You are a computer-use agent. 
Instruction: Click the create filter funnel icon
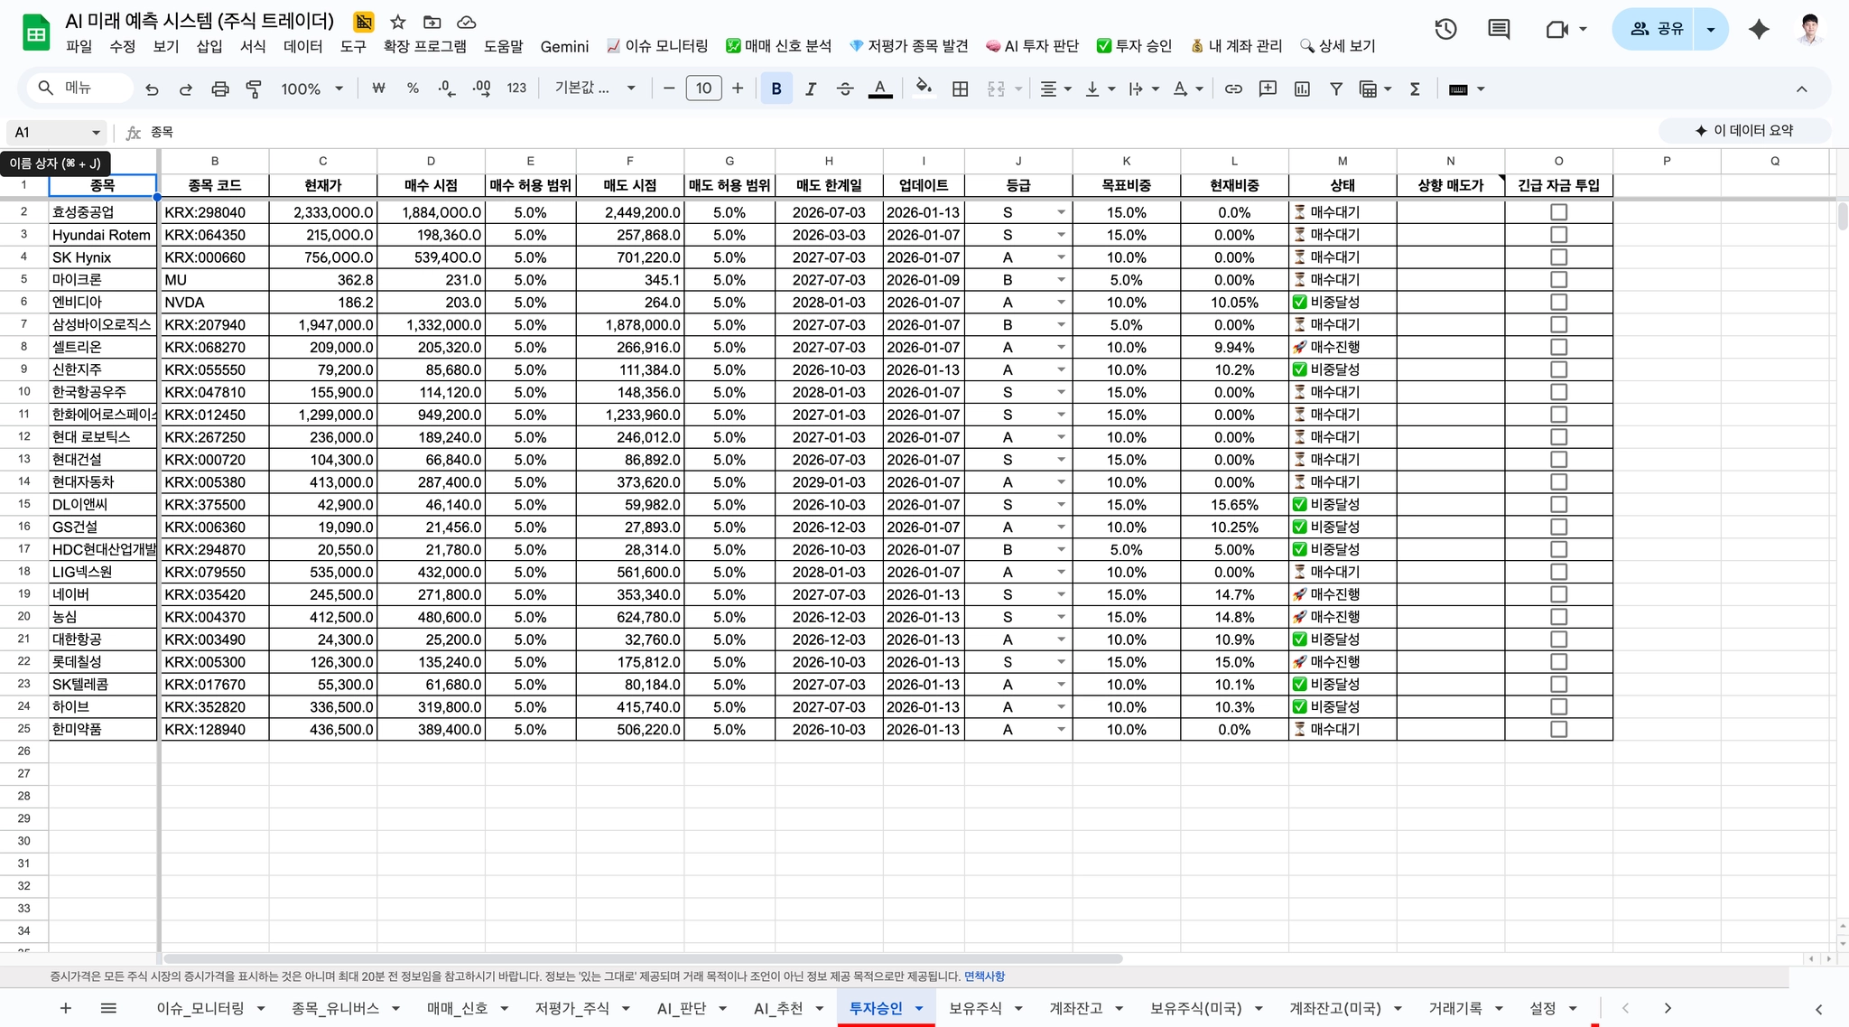1336,89
